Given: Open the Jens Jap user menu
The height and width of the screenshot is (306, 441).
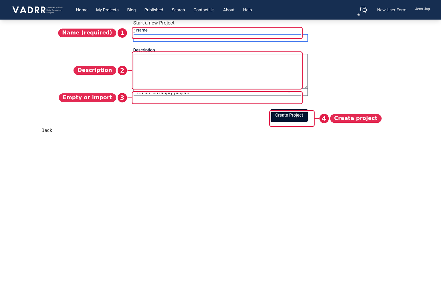Looking at the screenshot, I should [422, 9].
